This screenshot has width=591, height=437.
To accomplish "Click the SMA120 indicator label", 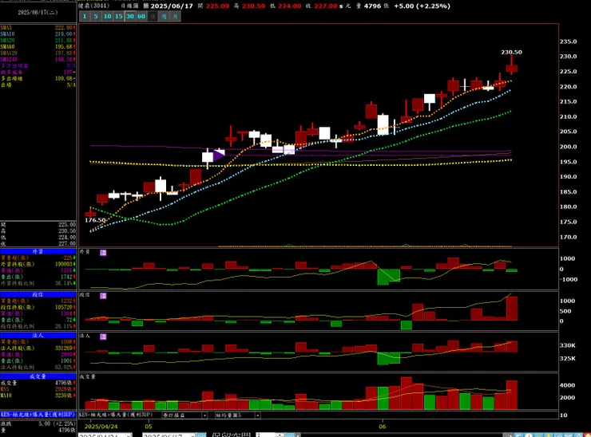I will click(9, 53).
